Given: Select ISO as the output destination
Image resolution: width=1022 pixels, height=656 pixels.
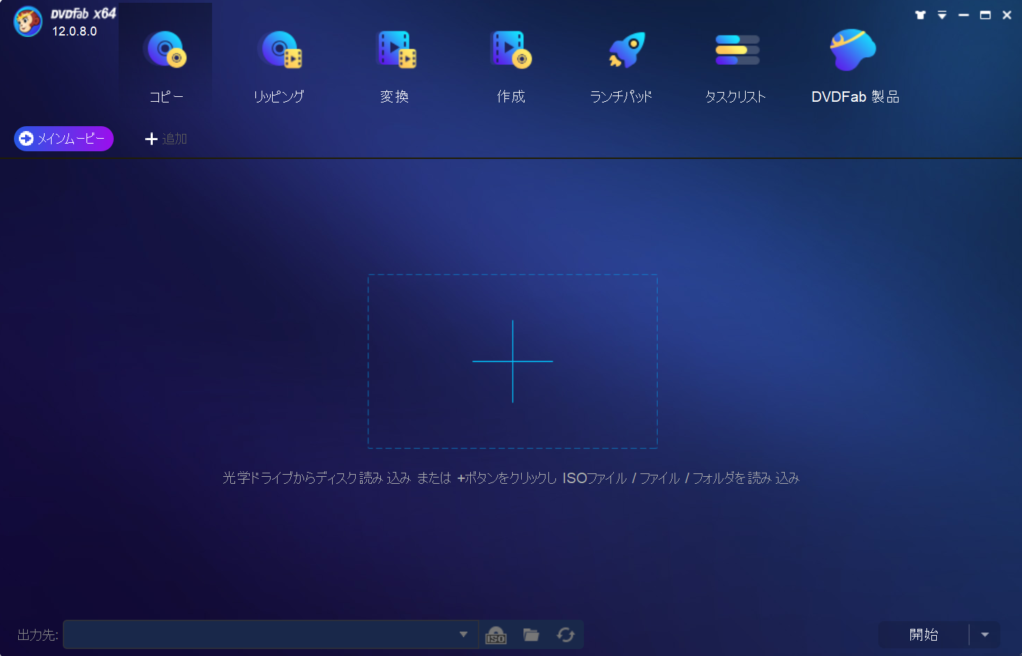Looking at the screenshot, I should tap(495, 634).
